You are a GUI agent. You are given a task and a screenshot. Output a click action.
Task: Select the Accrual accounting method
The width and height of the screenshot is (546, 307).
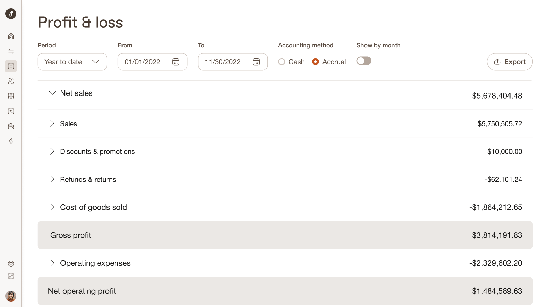315,62
